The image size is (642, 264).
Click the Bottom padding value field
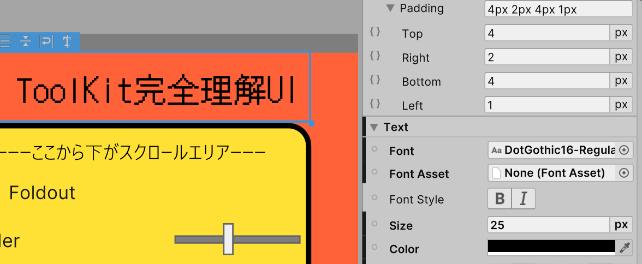pos(548,81)
